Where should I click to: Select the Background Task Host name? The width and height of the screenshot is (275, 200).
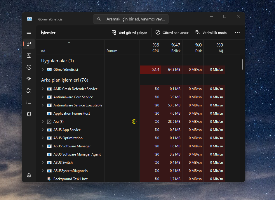coord(71,179)
